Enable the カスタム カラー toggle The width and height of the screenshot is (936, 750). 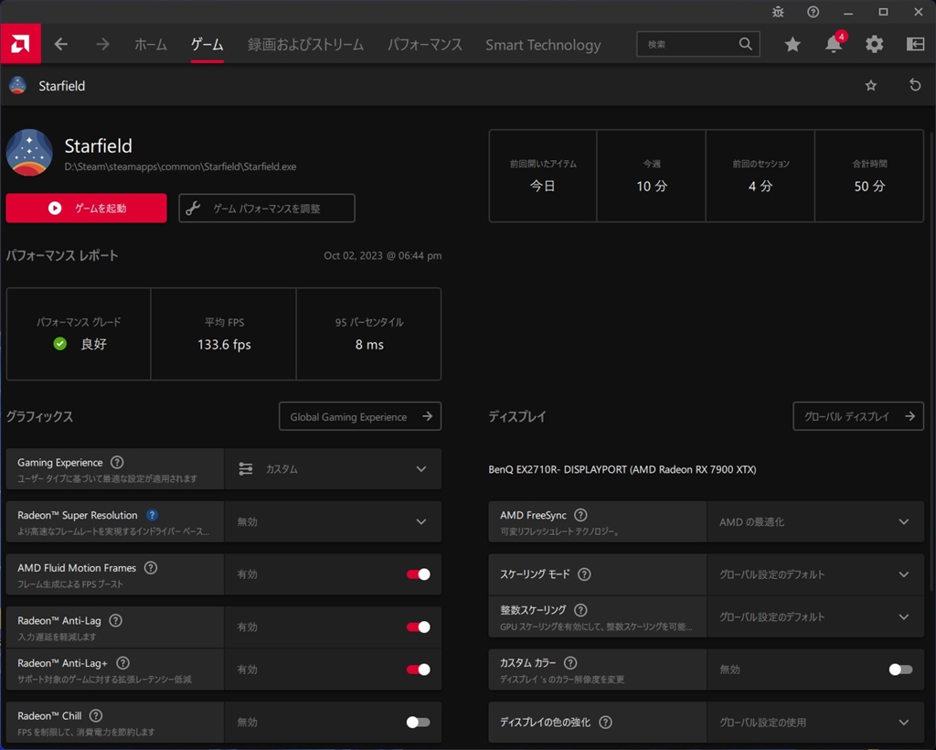(x=900, y=670)
